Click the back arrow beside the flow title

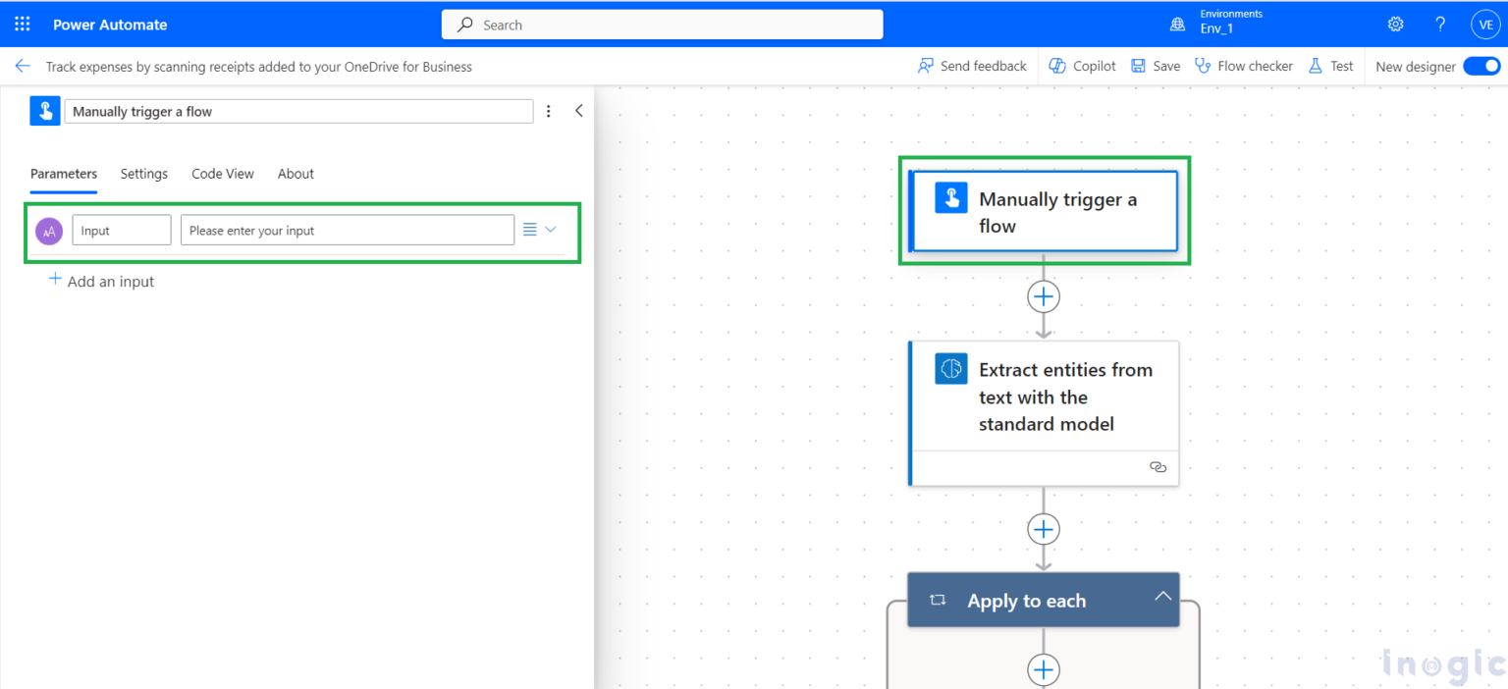[x=23, y=66]
